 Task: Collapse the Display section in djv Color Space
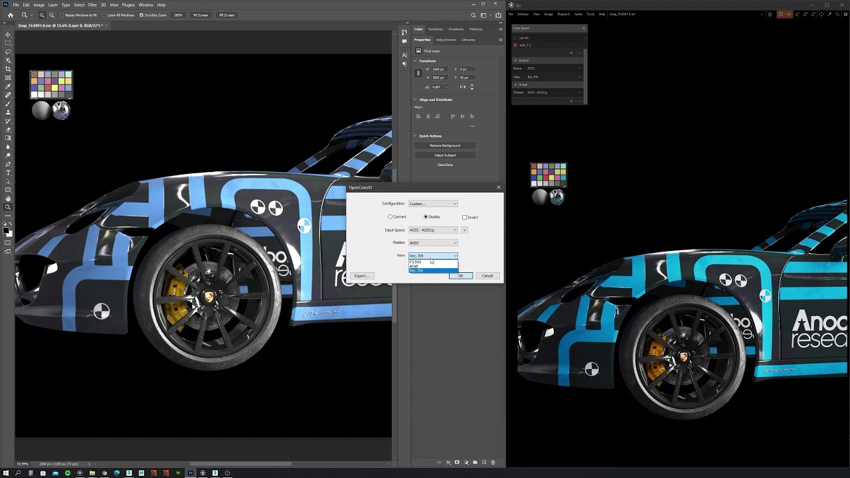pyautogui.click(x=515, y=60)
